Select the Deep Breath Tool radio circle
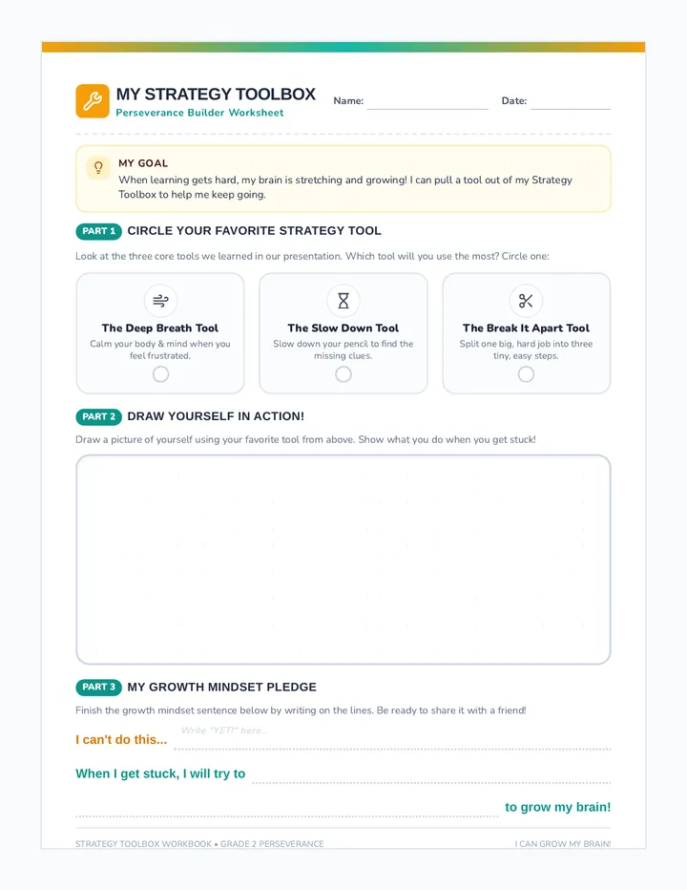This screenshot has height=890, width=687. (x=160, y=374)
